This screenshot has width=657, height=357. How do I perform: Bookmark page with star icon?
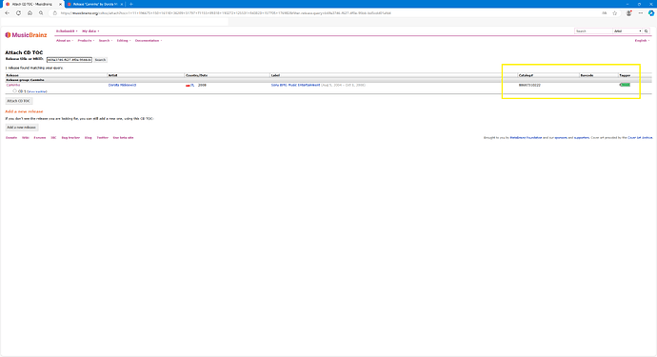[615, 13]
